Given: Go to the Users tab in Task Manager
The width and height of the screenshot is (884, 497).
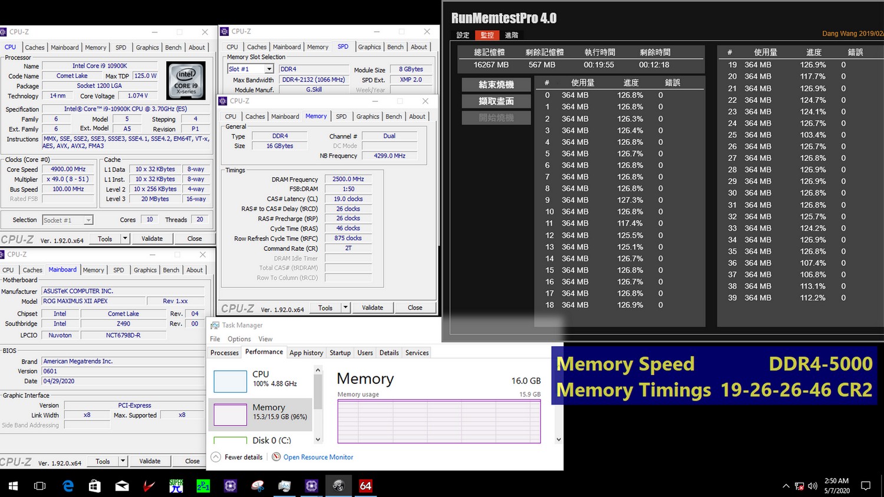Looking at the screenshot, I should (365, 353).
